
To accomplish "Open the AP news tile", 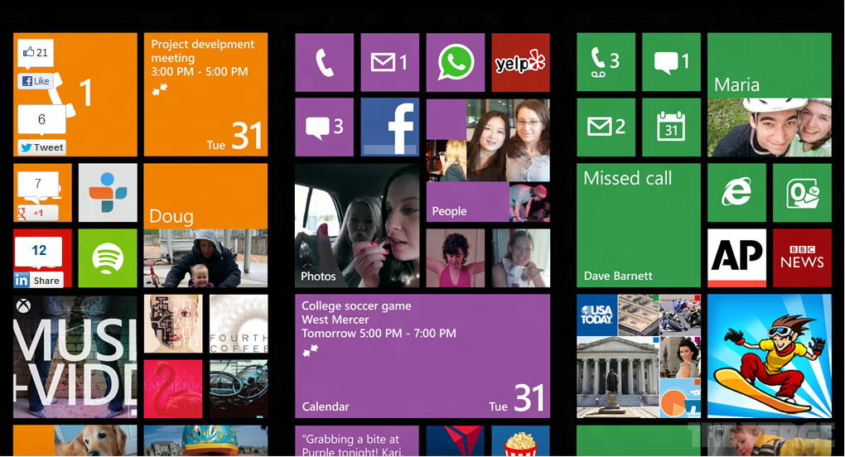I will [x=736, y=257].
